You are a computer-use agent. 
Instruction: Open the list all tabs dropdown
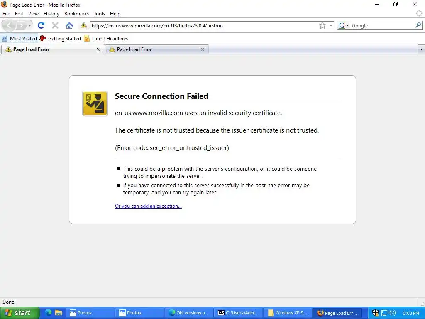pos(421,49)
